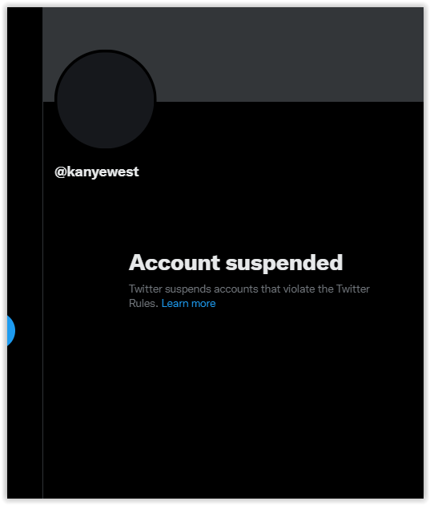Select the Twitter suspends accounts description line
This screenshot has width=430, height=505.
click(249, 289)
